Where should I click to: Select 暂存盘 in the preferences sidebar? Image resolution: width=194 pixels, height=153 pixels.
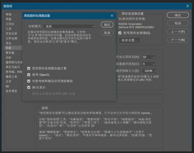click(10, 53)
